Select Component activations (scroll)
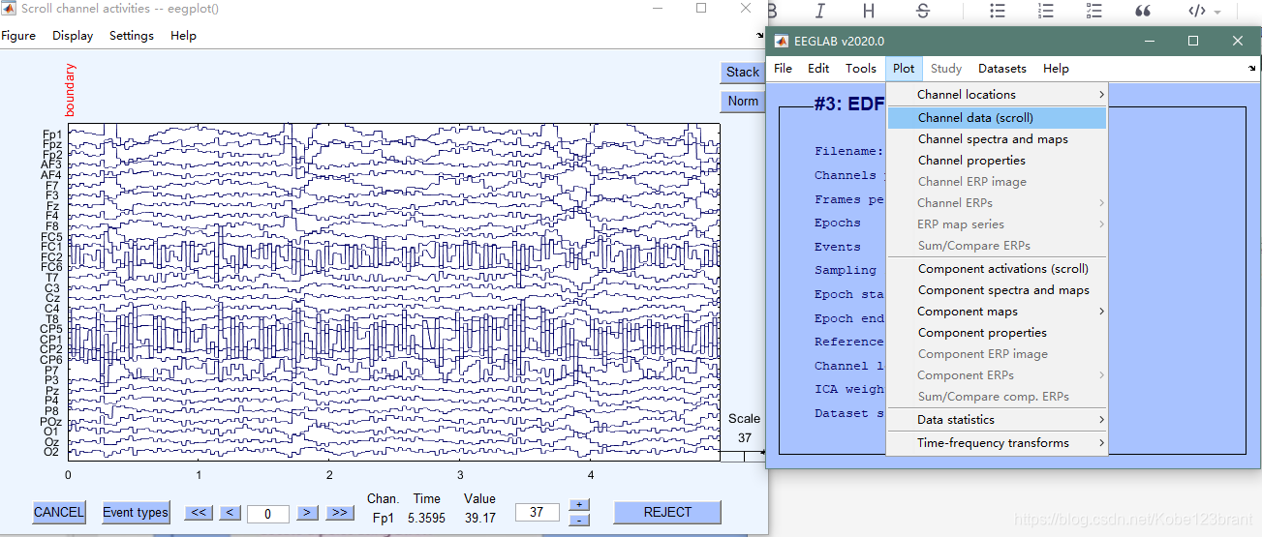Screen dimensions: 1262x537 point(997,269)
